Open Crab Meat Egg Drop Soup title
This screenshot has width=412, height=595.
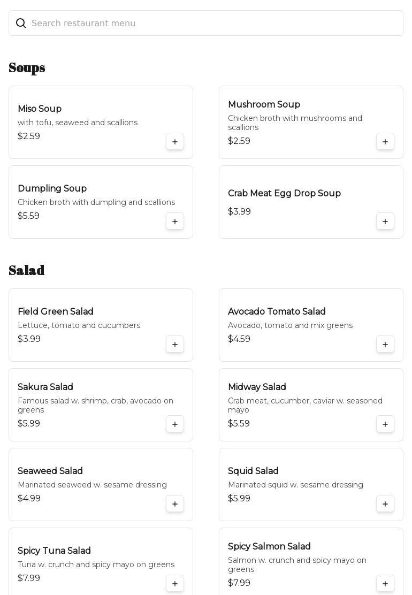(x=284, y=194)
